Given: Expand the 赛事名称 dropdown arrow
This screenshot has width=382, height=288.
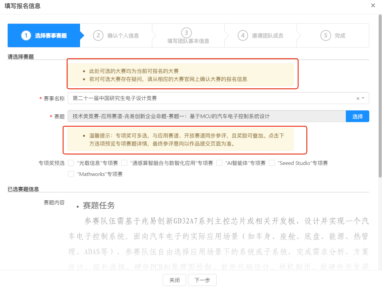Looking at the screenshot, I should point(363,98).
